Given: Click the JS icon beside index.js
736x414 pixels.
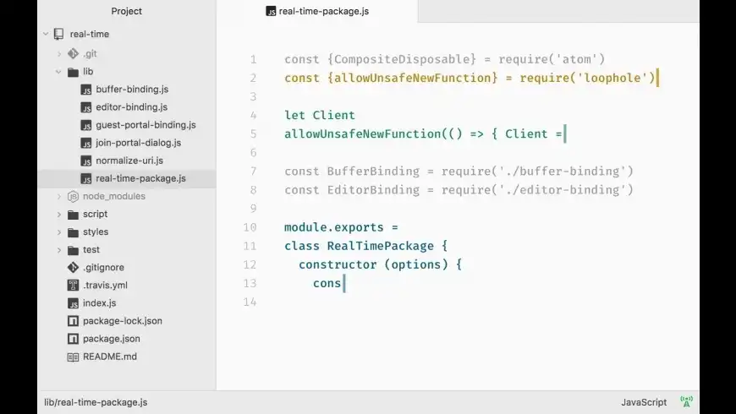Looking at the screenshot, I should click(73, 303).
